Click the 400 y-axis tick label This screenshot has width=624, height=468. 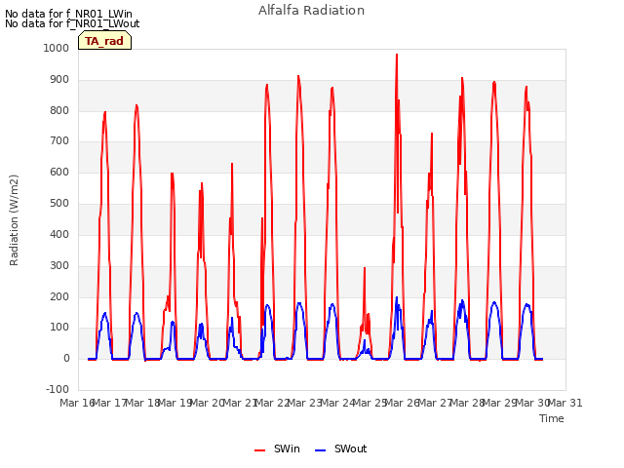tap(59, 234)
